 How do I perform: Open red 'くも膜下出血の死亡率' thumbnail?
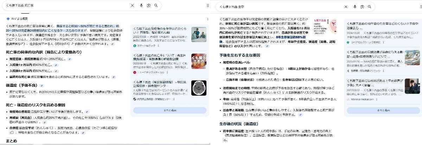tap(199, 61)
